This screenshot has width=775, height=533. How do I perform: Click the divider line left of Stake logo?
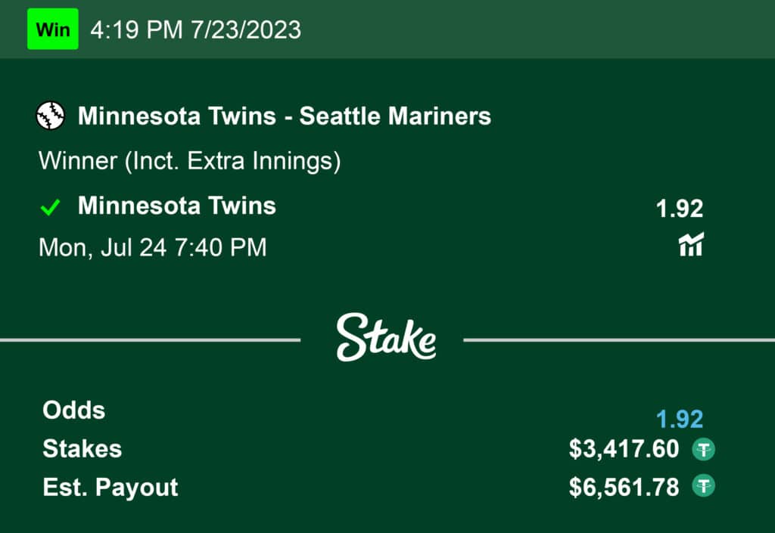pyautogui.click(x=150, y=340)
